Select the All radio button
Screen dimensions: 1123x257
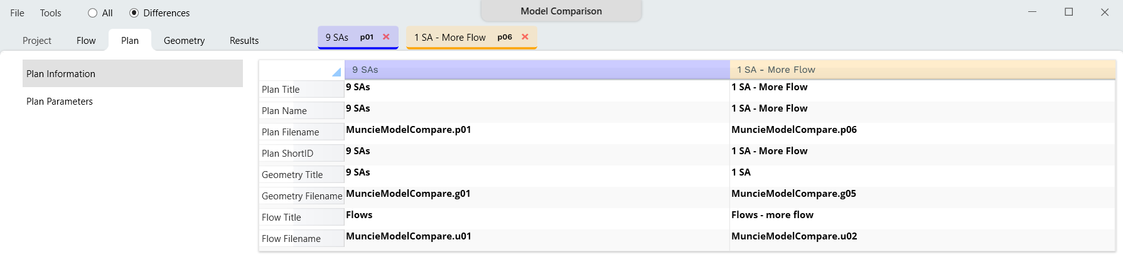[93, 13]
